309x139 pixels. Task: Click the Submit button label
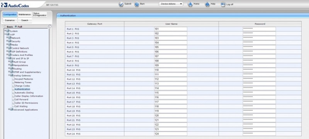[128, 4]
